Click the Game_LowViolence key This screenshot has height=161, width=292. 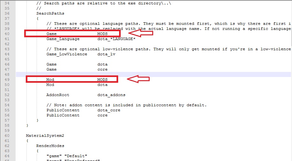pos(67,54)
